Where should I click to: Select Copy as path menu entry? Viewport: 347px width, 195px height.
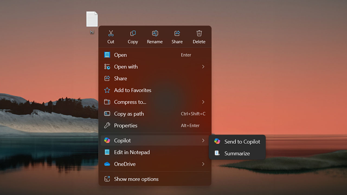click(x=129, y=114)
